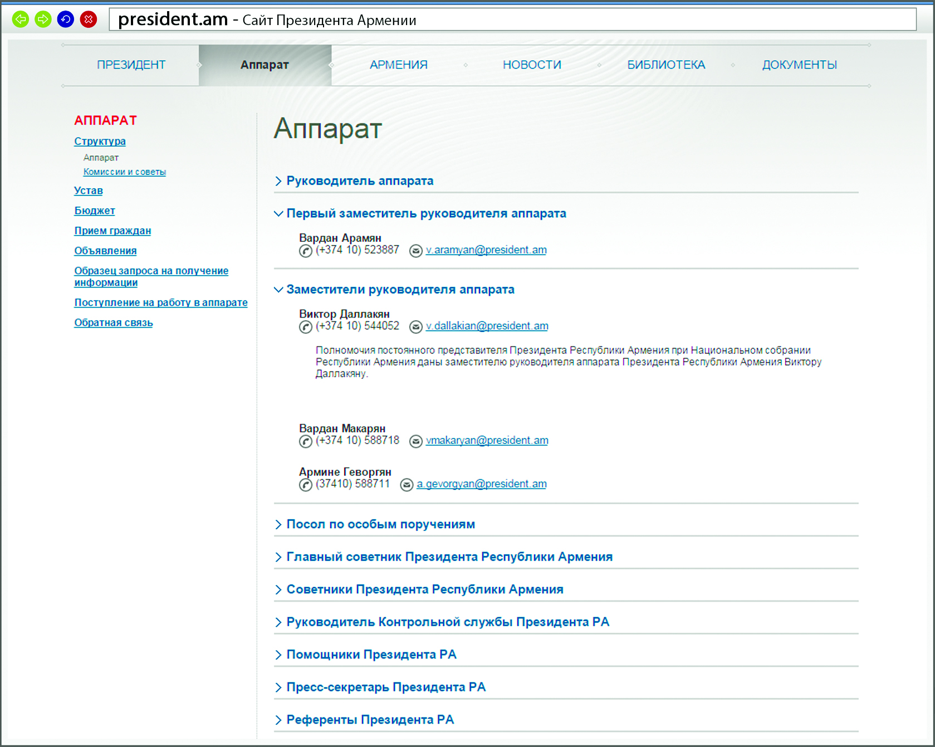Viewport: 935px width, 747px height.
Task: Click the envelope icon beside a.gevorgyan@president.am
Action: point(407,485)
